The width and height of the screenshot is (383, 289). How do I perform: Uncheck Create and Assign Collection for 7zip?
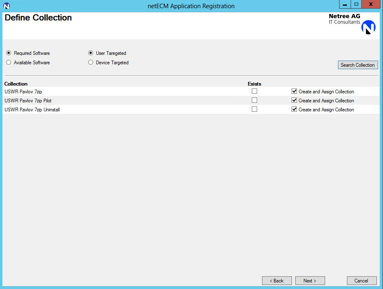294,91
